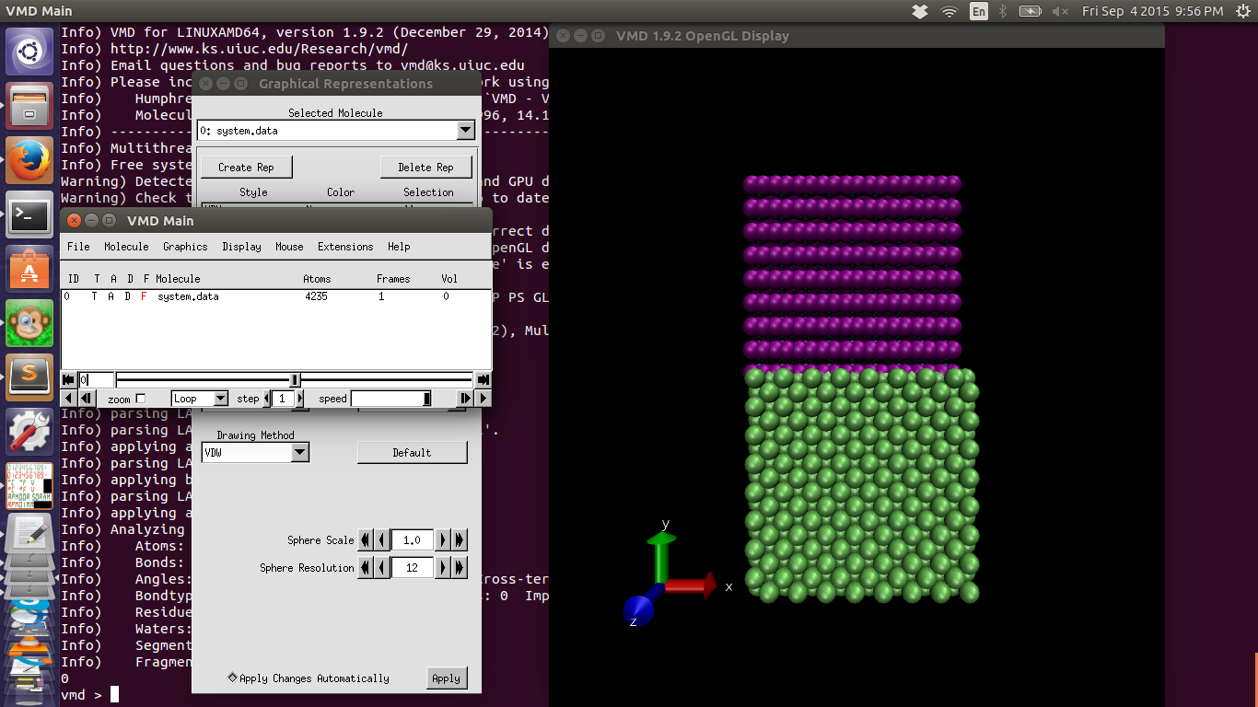This screenshot has width=1258, height=707.
Task: Open Ubuntu Dash from the launcher
Action: point(29,51)
